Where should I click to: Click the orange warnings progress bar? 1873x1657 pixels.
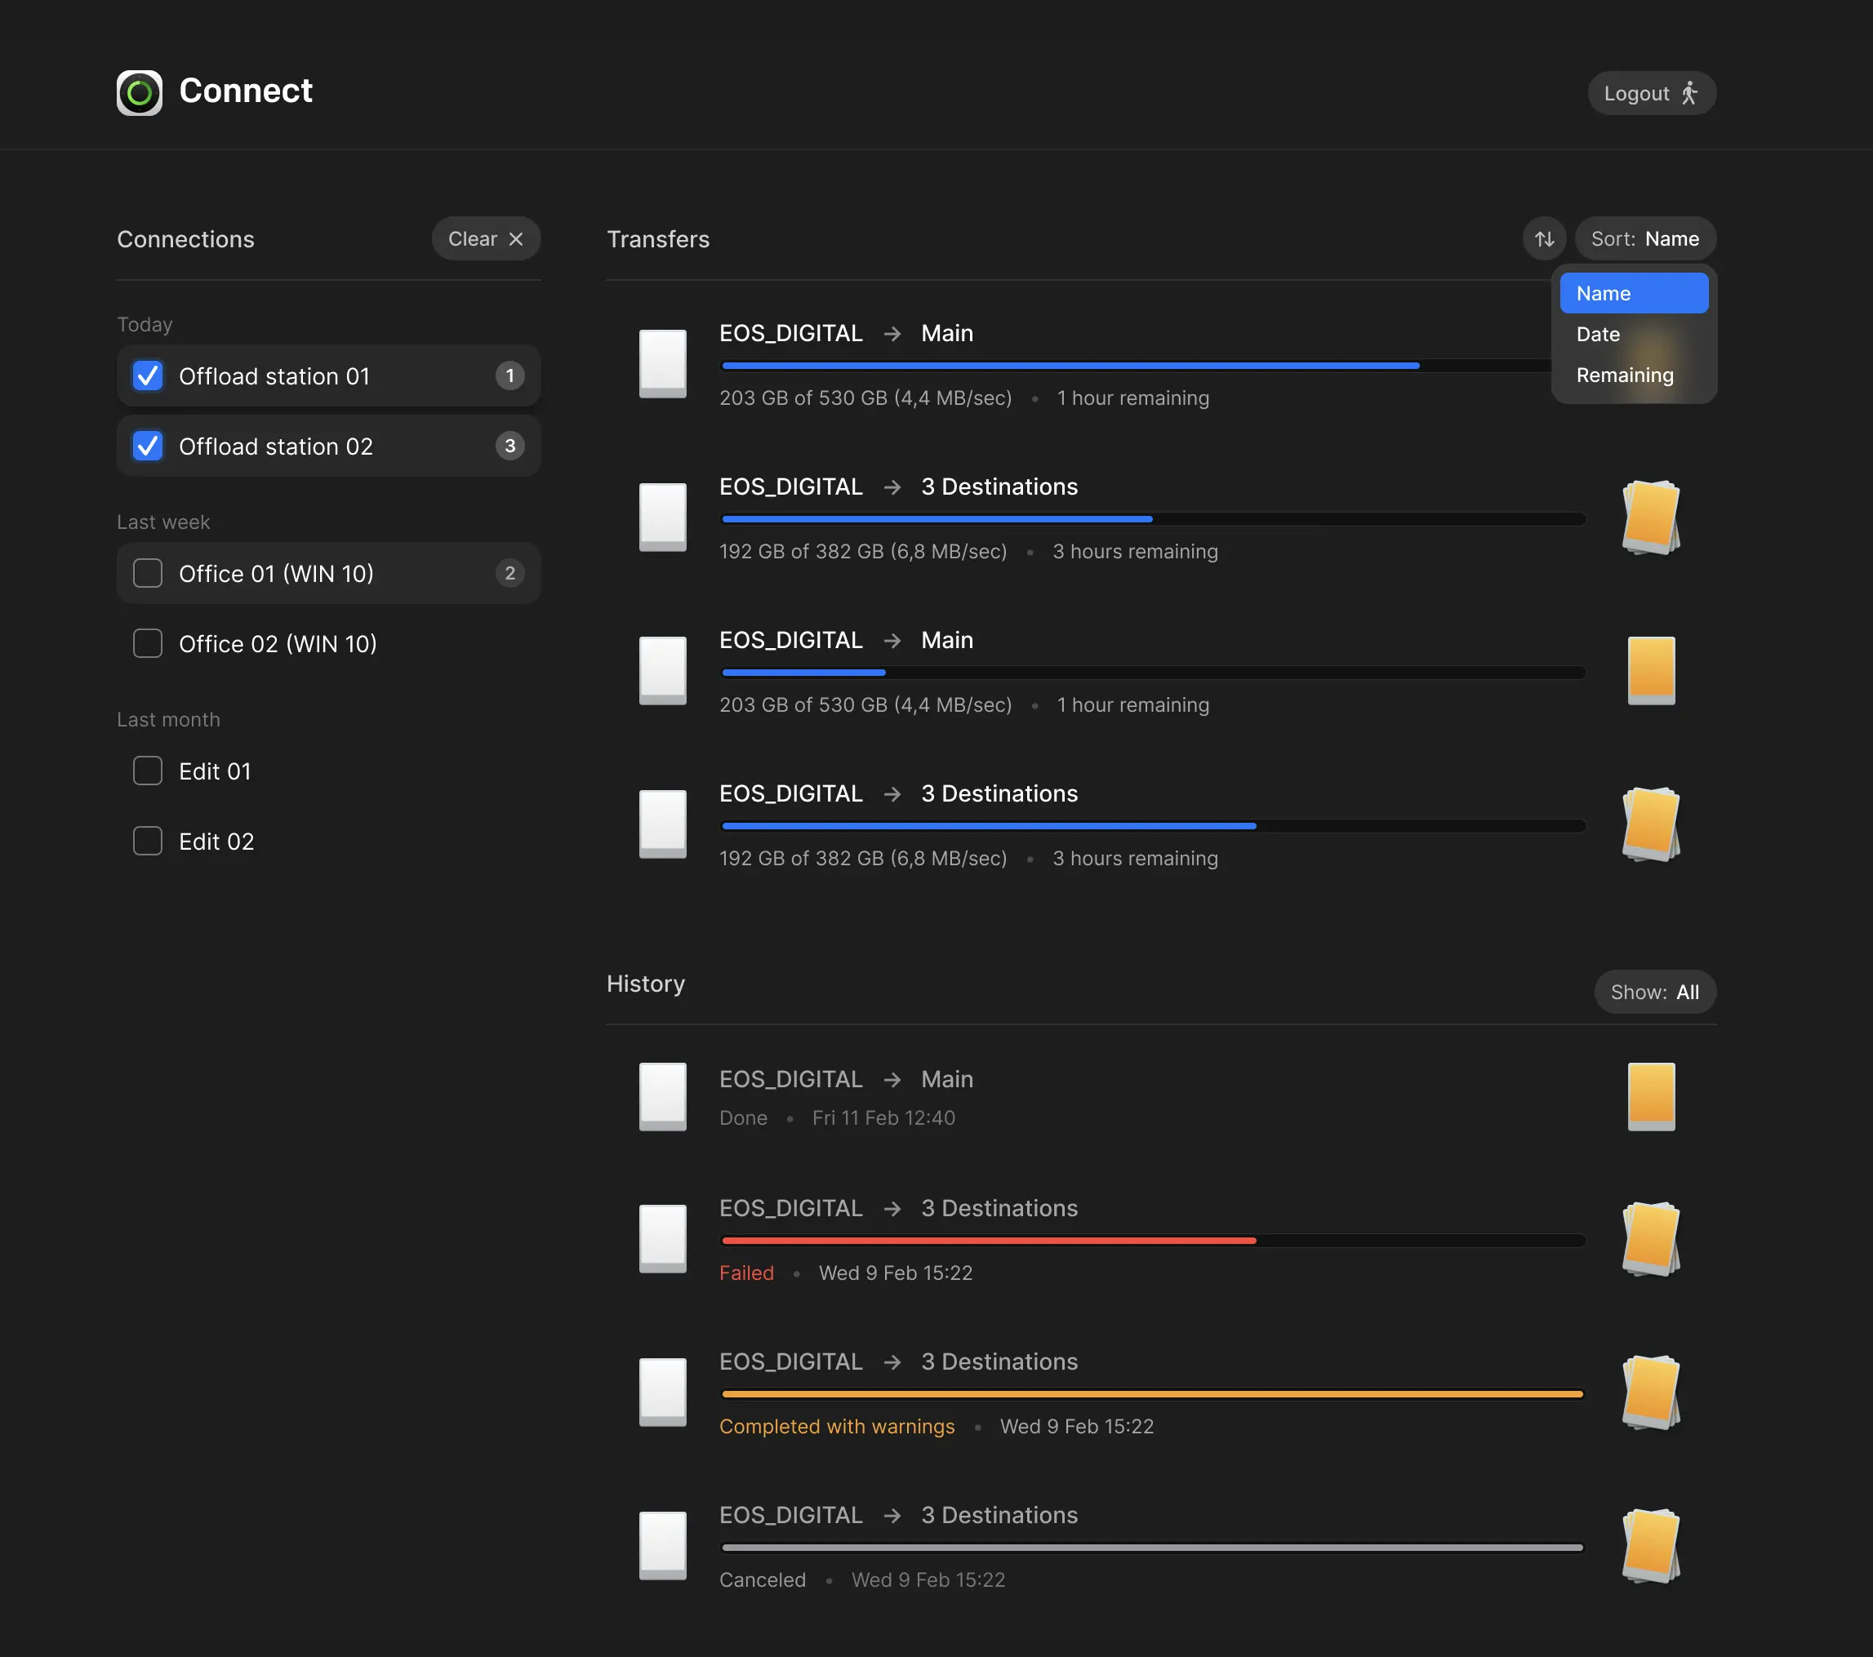pyautogui.click(x=1153, y=1394)
